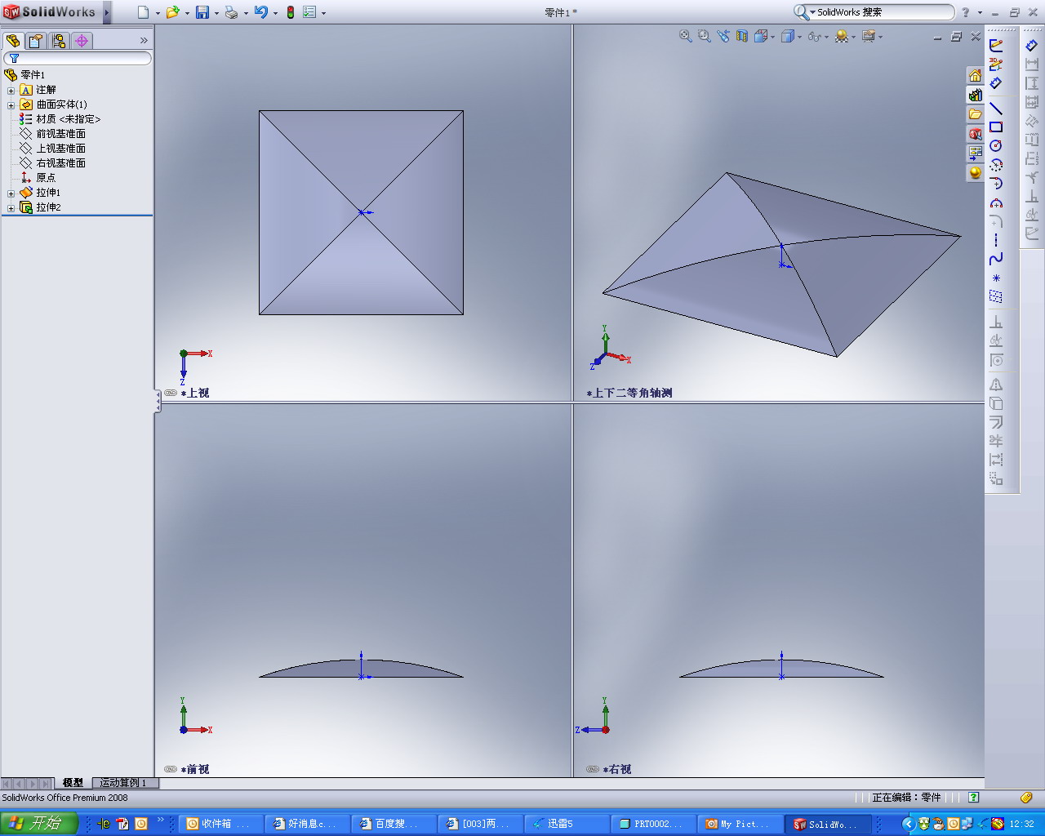Viewport: 1045px width, 836px height.
Task: Switch to FeatureManager design tree tab
Action: 13,41
